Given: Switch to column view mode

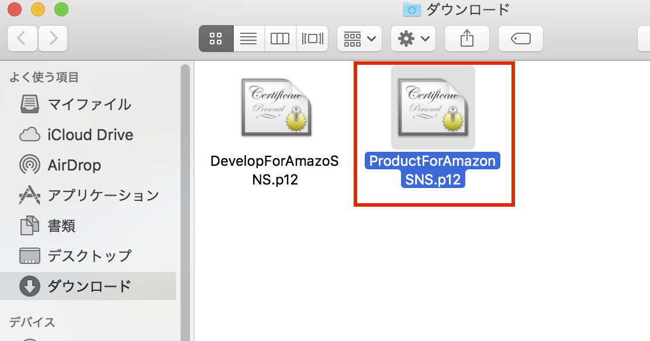Looking at the screenshot, I should pos(280,39).
